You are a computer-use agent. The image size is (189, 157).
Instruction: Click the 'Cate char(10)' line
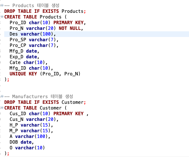29,63
